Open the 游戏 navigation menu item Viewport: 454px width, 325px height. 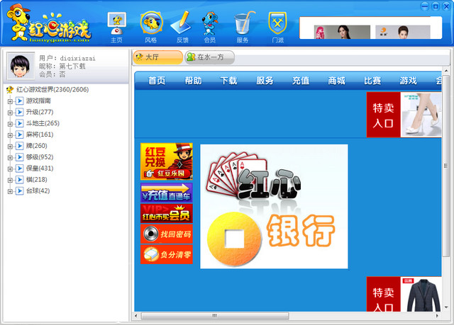[409, 81]
